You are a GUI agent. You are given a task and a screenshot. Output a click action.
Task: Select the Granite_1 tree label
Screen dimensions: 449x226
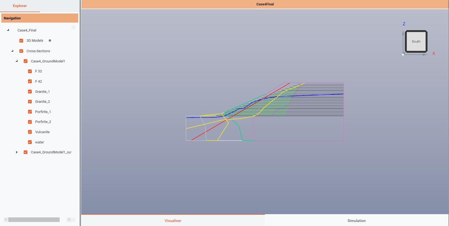[x=42, y=92]
